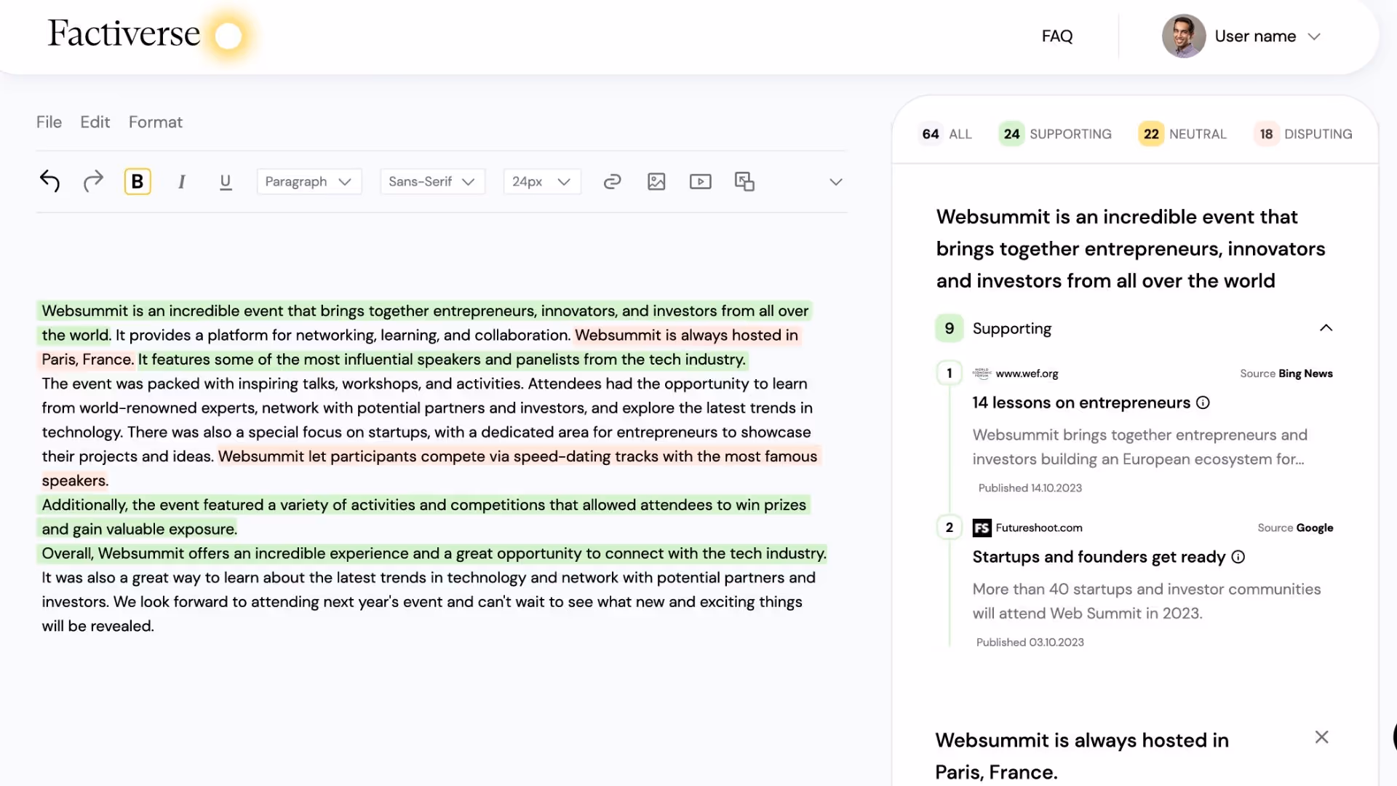This screenshot has height=786, width=1397.
Task: Toggle italic formatting
Action: coord(182,181)
